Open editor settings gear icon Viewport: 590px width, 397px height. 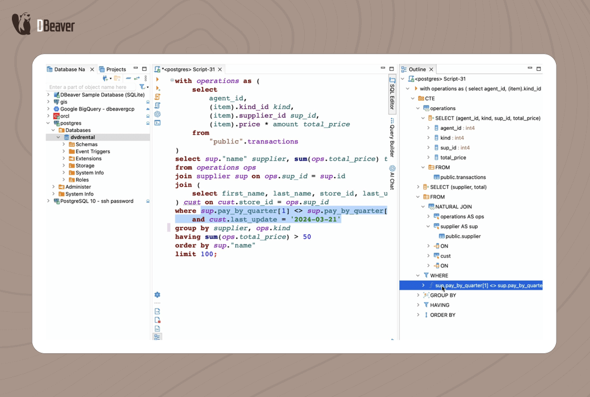pyautogui.click(x=157, y=295)
